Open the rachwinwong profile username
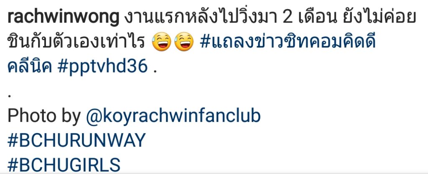Screen dimensions: 428x174 pos(64,18)
